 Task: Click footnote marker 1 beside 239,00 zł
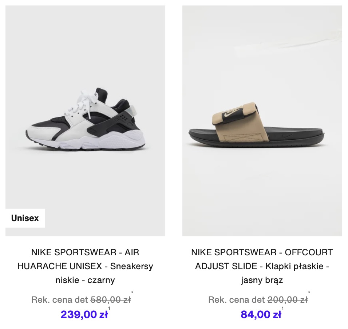click(109, 308)
